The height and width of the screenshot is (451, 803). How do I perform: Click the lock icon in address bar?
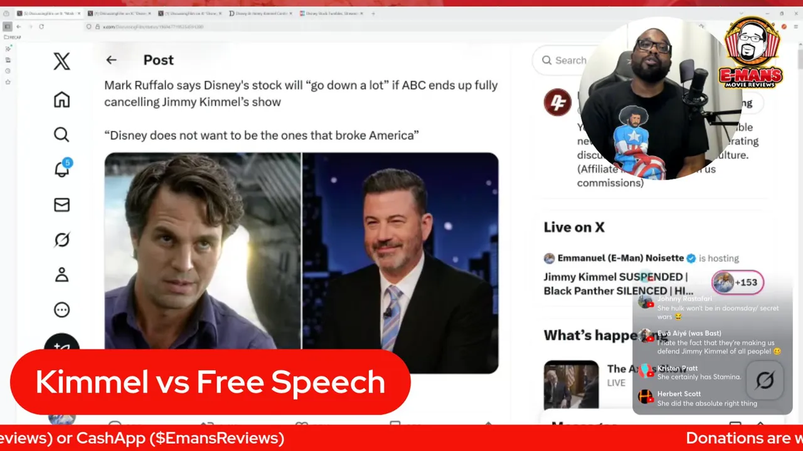point(97,26)
